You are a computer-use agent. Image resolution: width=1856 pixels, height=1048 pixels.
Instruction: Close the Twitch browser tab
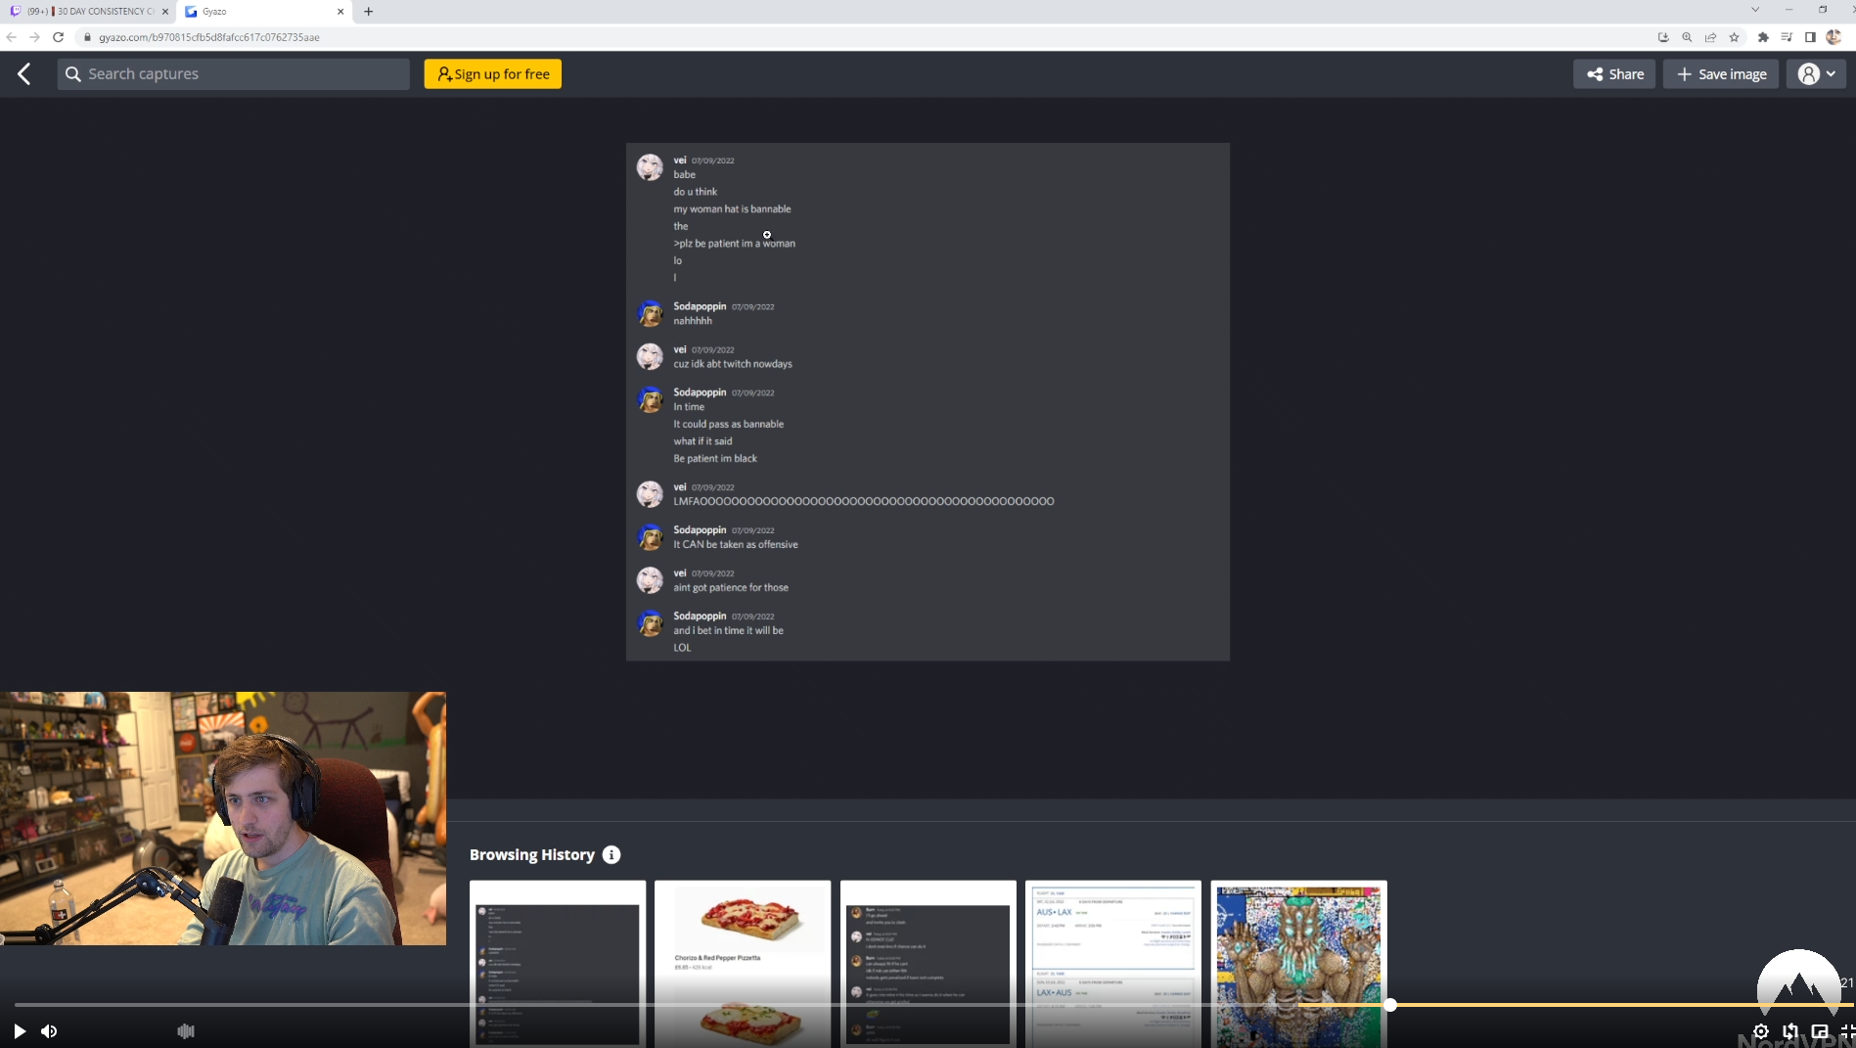click(165, 12)
